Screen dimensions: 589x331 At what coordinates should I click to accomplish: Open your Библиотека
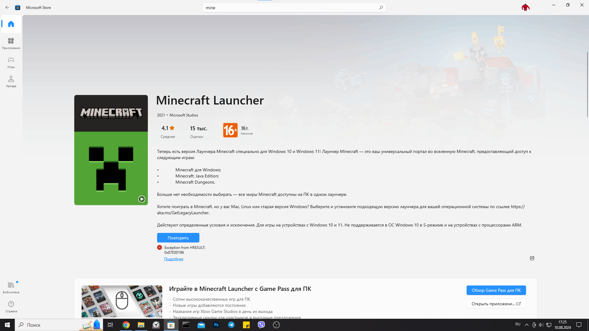point(11,287)
